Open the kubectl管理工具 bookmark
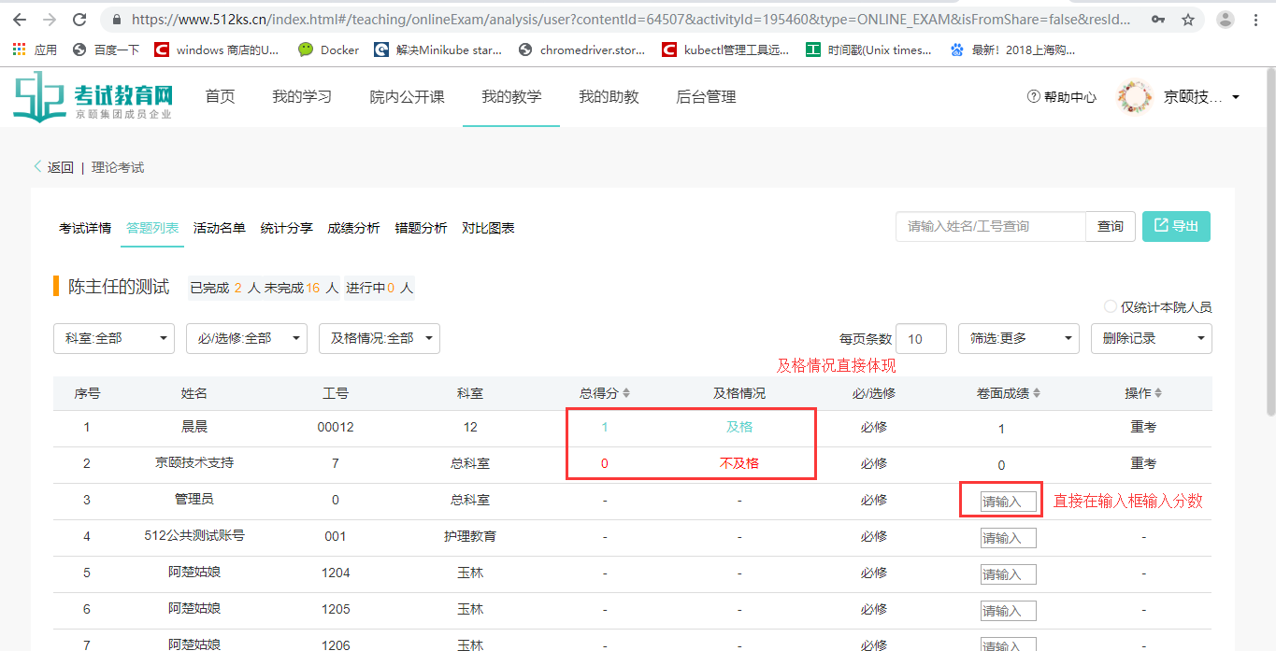This screenshot has height=651, width=1276. 725,50
